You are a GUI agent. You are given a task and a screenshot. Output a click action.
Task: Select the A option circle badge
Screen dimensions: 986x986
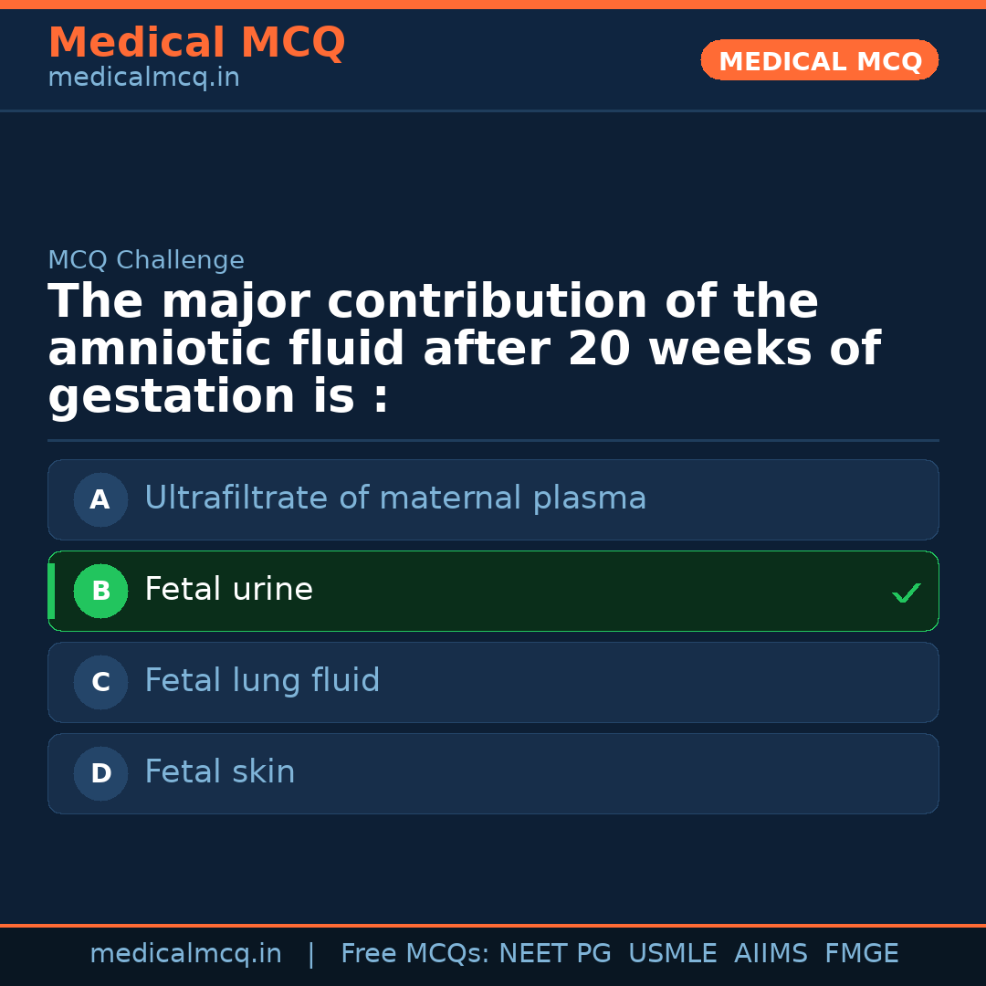pyautogui.click(x=100, y=499)
